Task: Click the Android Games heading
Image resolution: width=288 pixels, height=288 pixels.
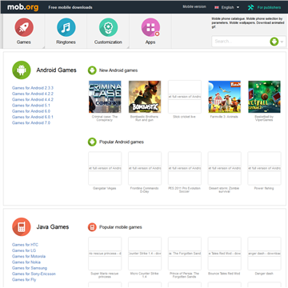Action: point(56,70)
